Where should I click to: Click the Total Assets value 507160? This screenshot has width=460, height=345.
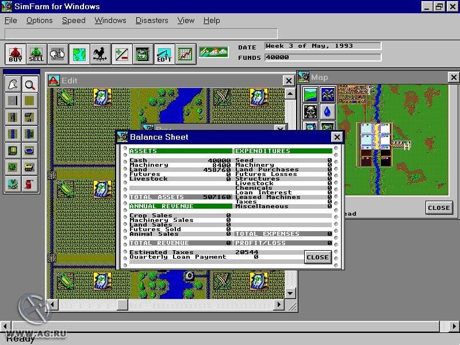(217, 197)
